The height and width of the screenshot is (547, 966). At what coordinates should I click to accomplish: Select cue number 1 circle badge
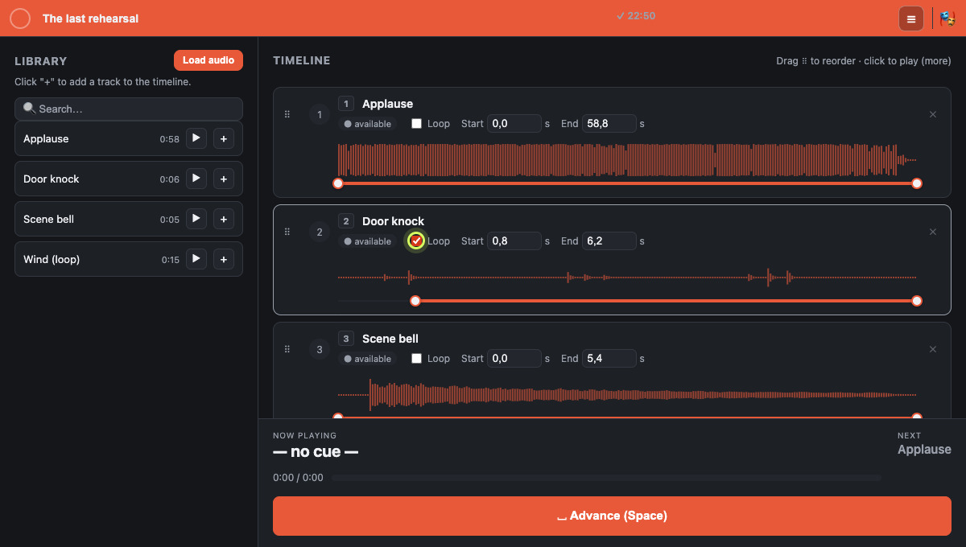tap(320, 115)
